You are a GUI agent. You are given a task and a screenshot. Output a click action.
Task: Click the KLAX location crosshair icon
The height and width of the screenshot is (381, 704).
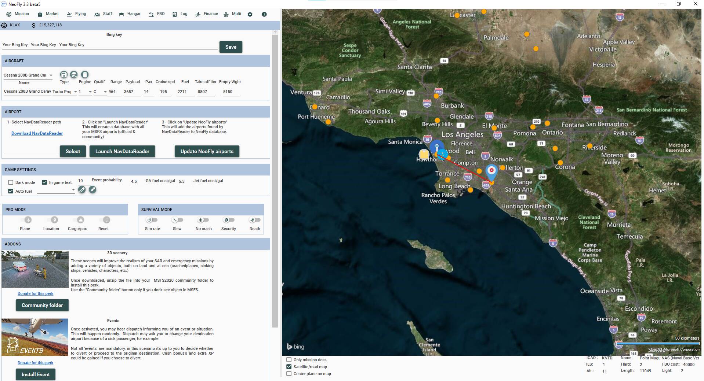[4, 25]
